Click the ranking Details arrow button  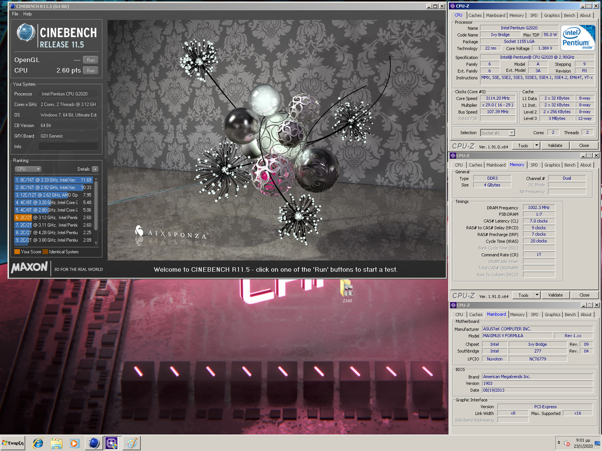pyautogui.click(x=95, y=169)
